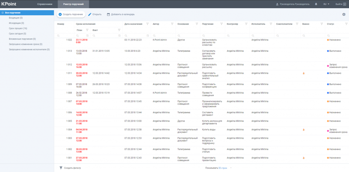
Task: Click task text Подготовить конференцию
Action: point(209,85)
